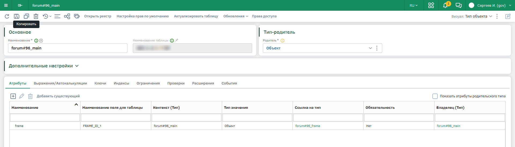Sort by Наименование column header
The height and width of the screenshot is (147, 515).
[x=25, y=108]
